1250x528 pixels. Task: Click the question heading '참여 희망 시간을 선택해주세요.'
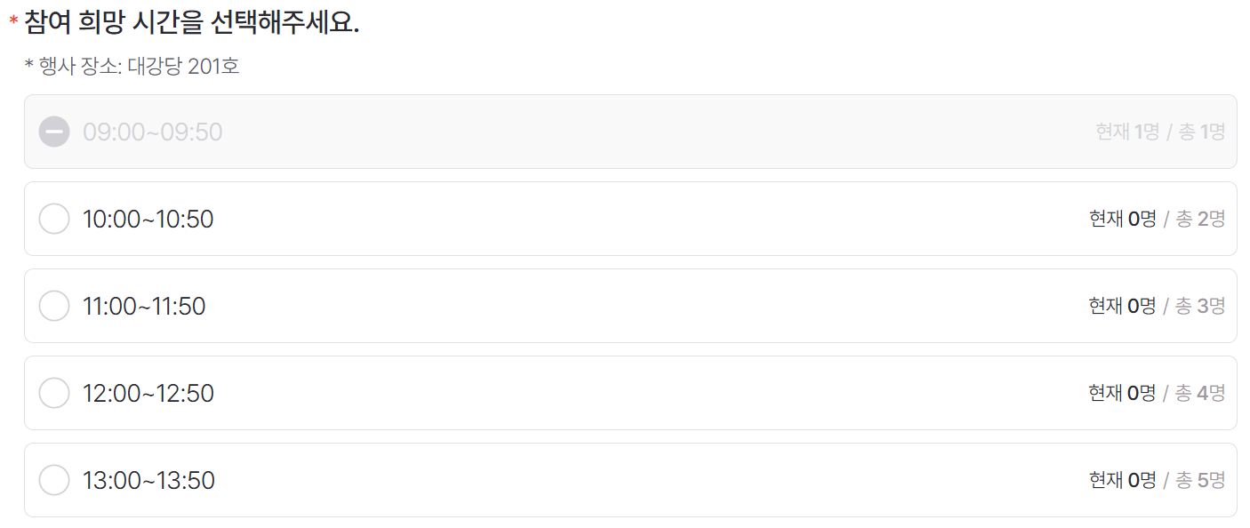(191, 22)
